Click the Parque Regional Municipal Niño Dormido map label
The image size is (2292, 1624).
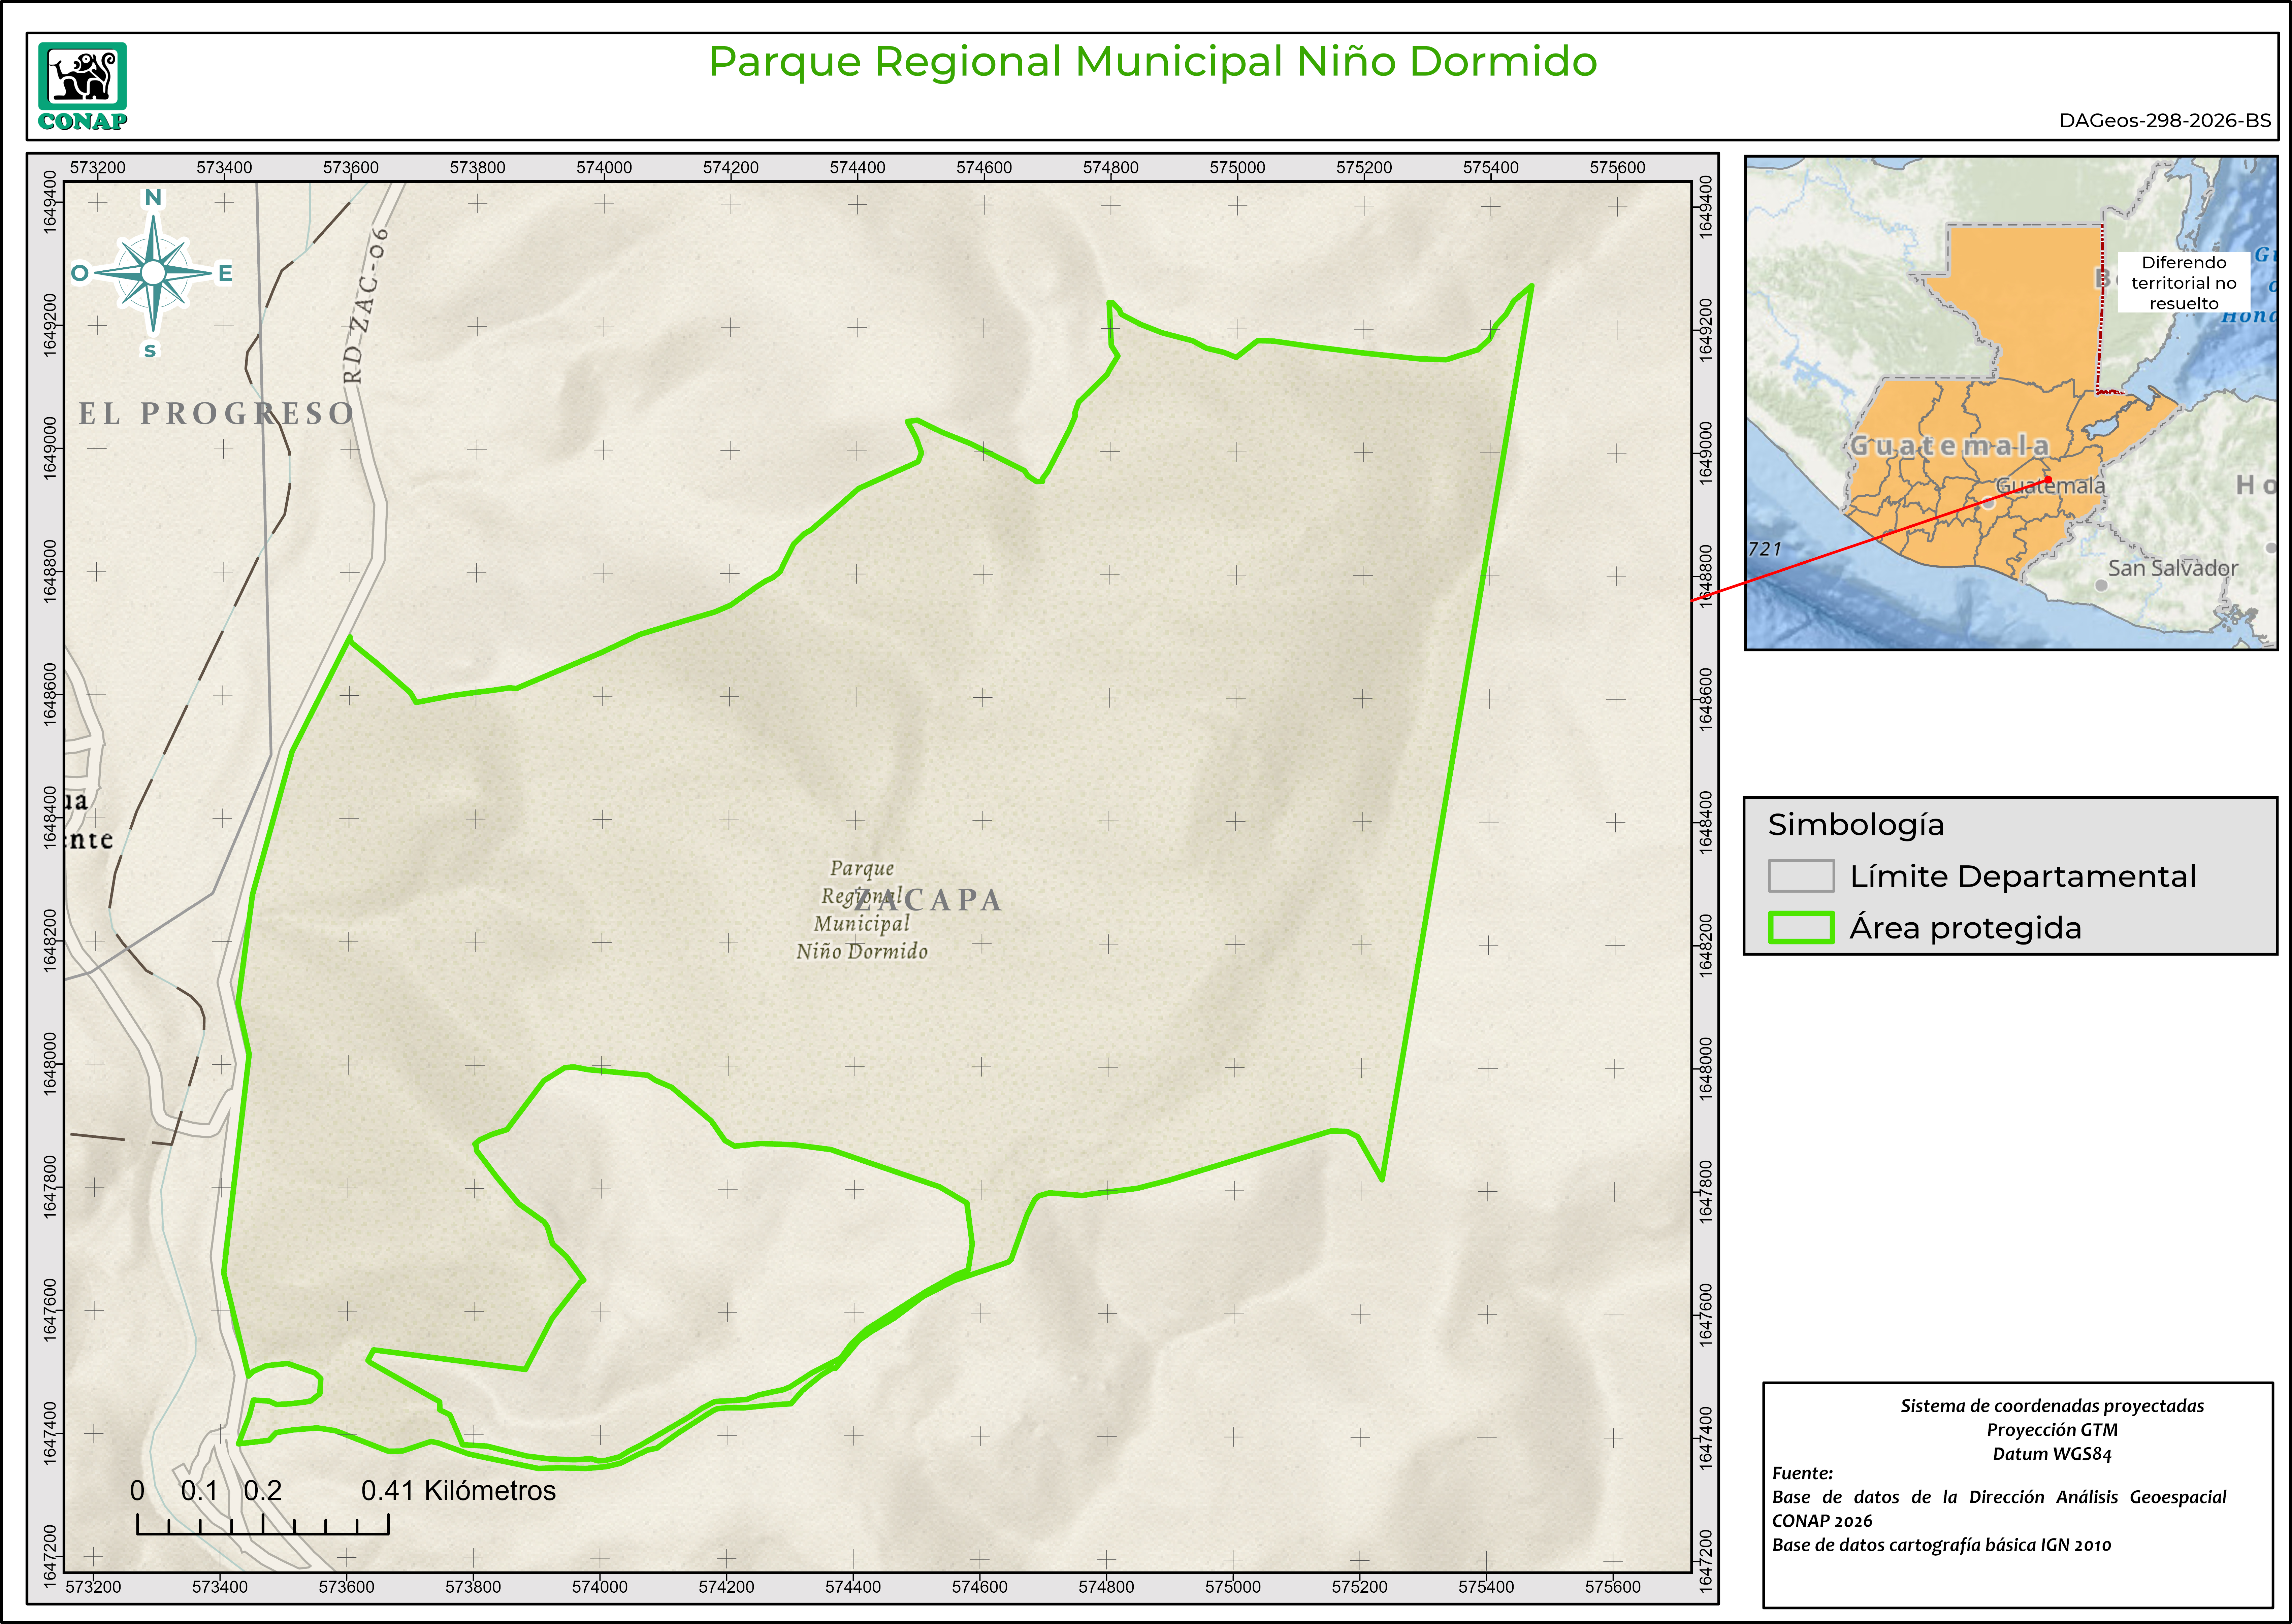click(x=861, y=923)
